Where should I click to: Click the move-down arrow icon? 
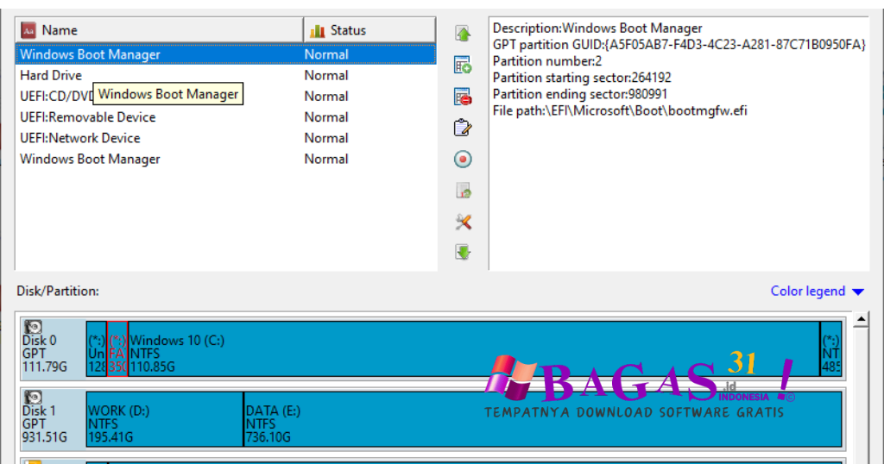pyautogui.click(x=463, y=252)
